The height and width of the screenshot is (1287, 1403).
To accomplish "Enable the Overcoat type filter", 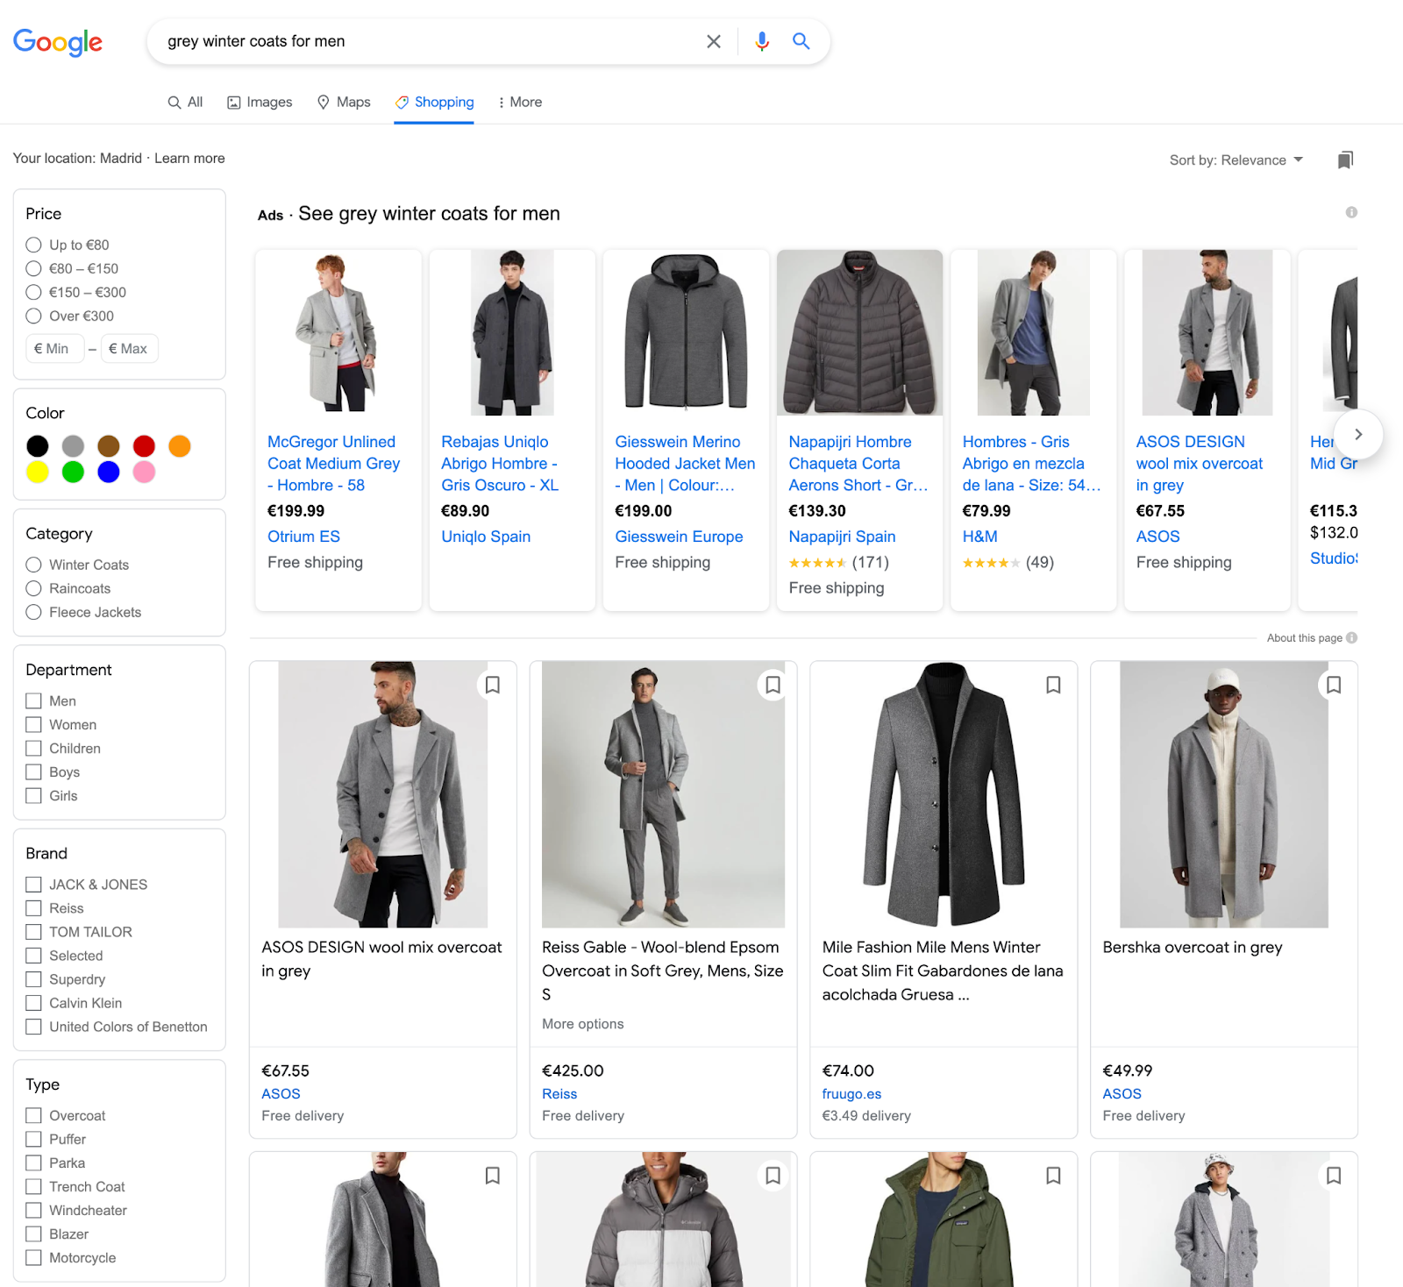I will tap(34, 1115).
